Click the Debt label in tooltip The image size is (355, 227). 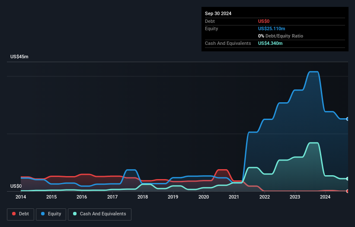tap(210, 21)
